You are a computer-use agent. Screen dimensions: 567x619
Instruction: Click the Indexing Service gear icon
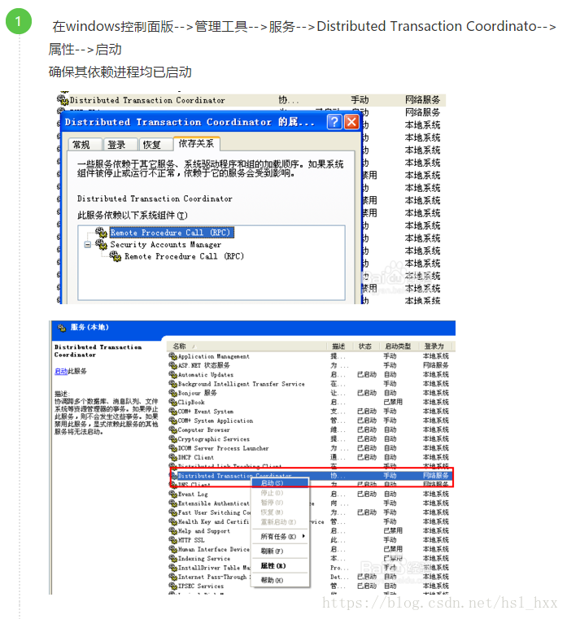pyautogui.click(x=173, y=558)
